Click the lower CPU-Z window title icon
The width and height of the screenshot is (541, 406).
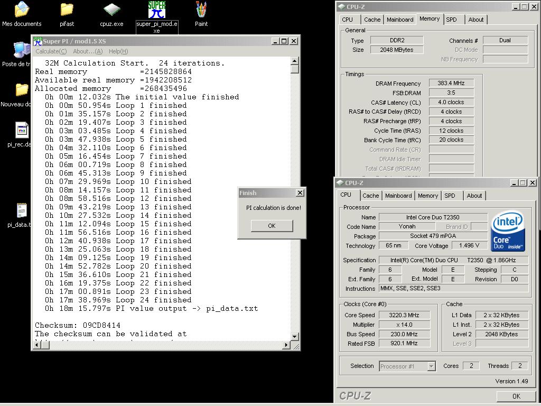(x=340, y=182)
